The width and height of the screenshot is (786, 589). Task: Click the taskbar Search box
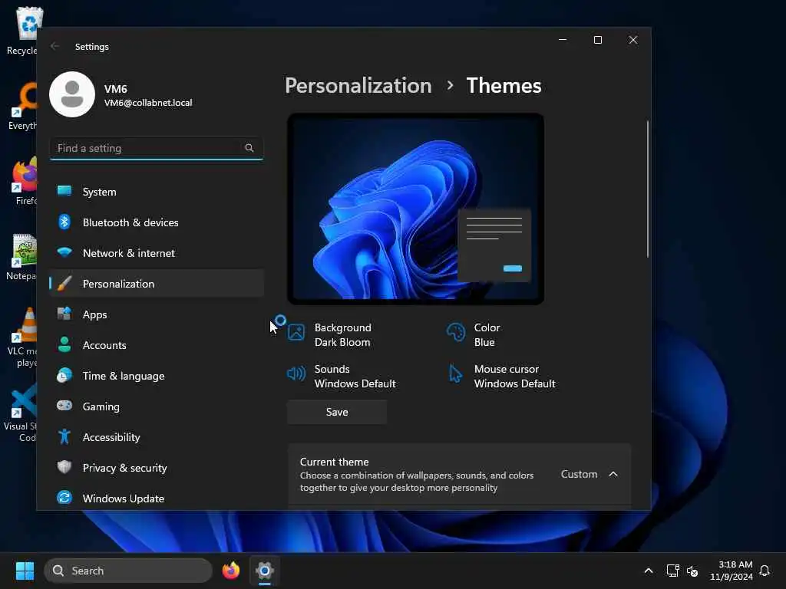pyautogui.click(x=128, y=571)
